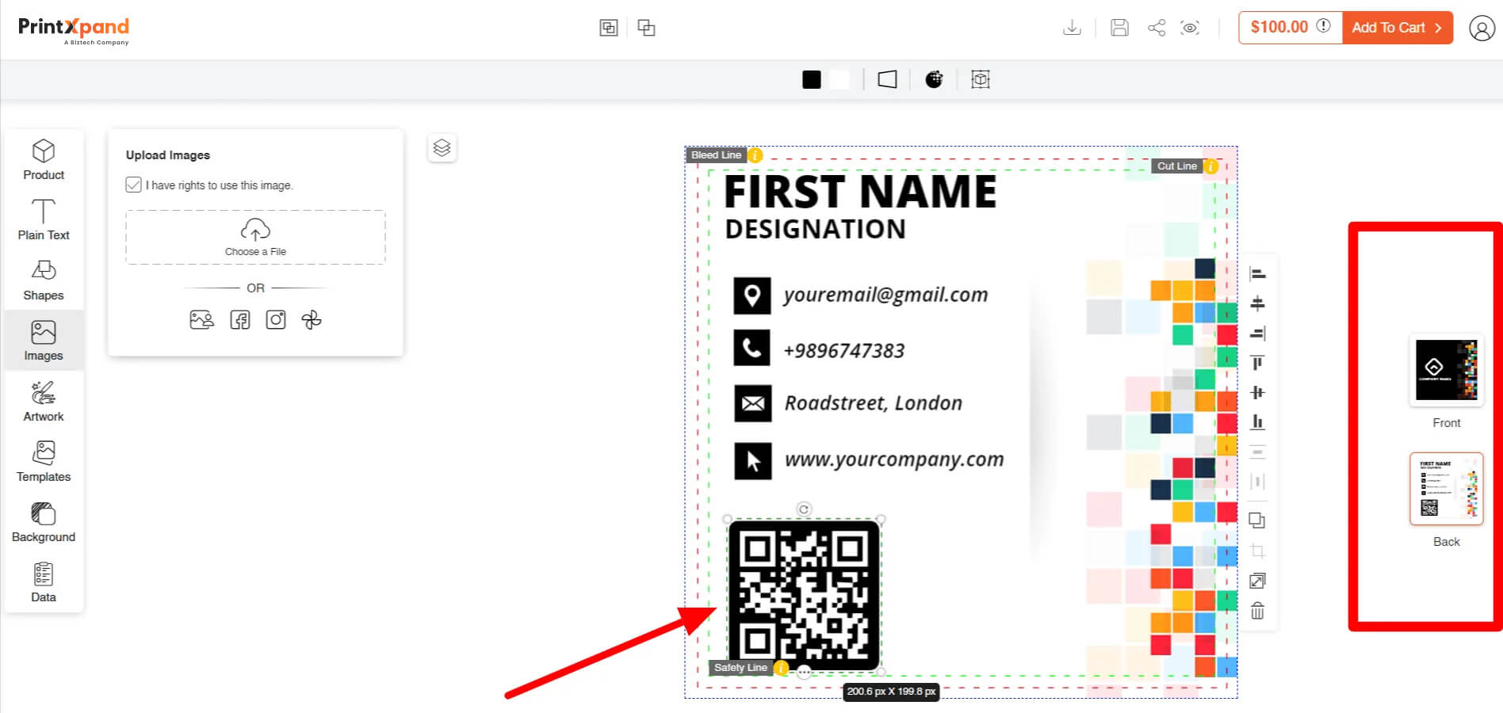Select the DESIGNATION text
Viewport: 1503px width, 713px height.
(816, 229)
